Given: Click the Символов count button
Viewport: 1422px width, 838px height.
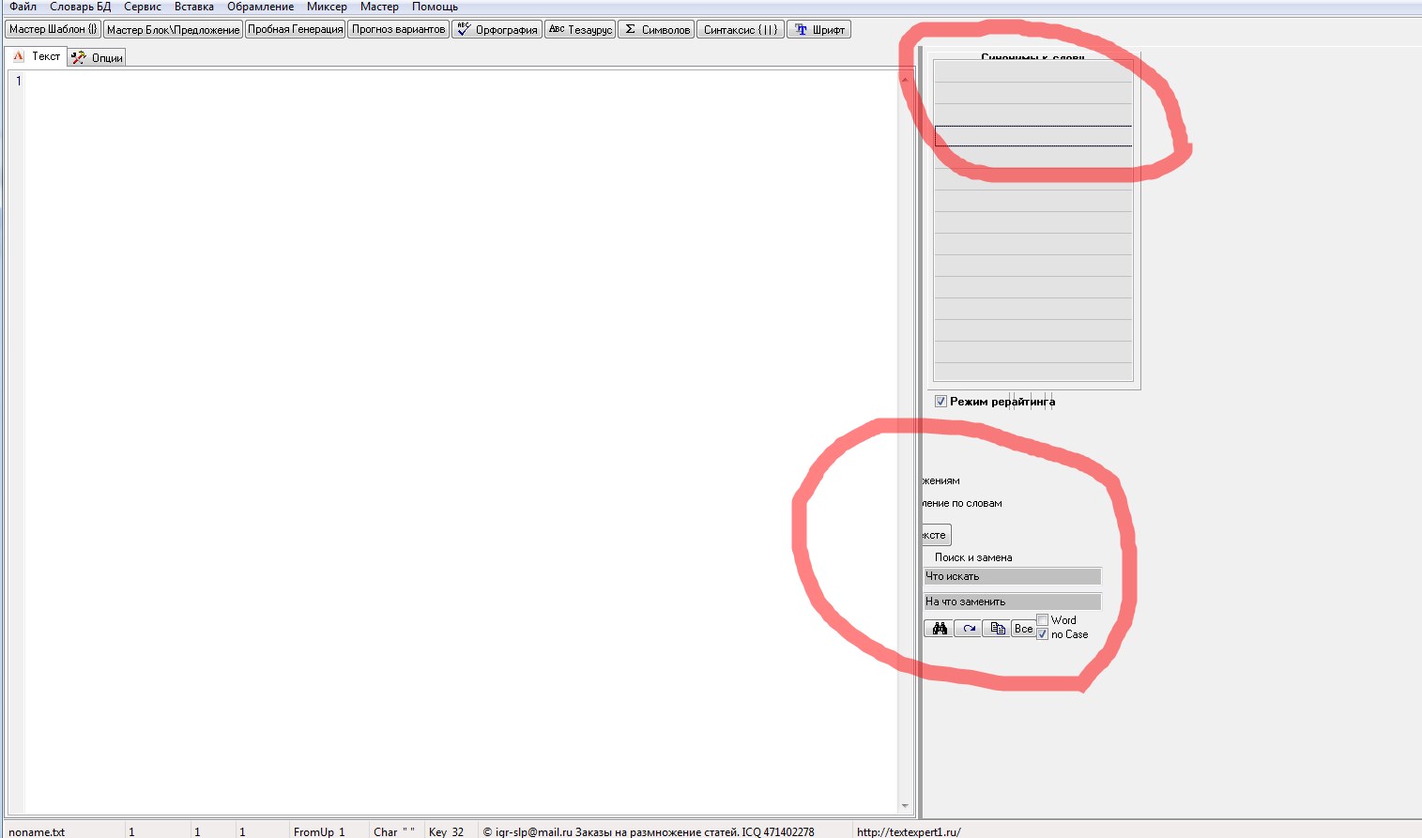Looking at the screenshot, I should click(x=656, y=30).
